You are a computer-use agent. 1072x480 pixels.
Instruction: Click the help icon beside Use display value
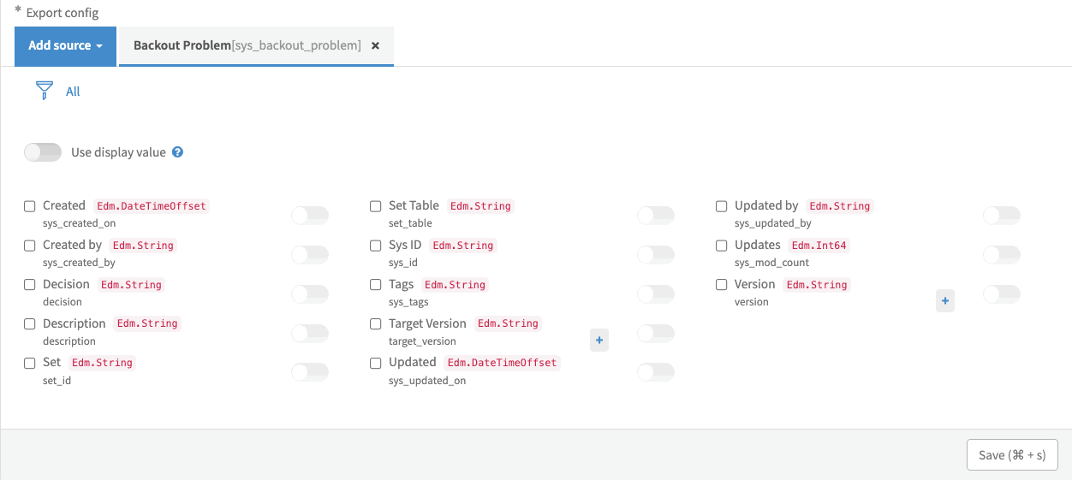click(178, 152)
